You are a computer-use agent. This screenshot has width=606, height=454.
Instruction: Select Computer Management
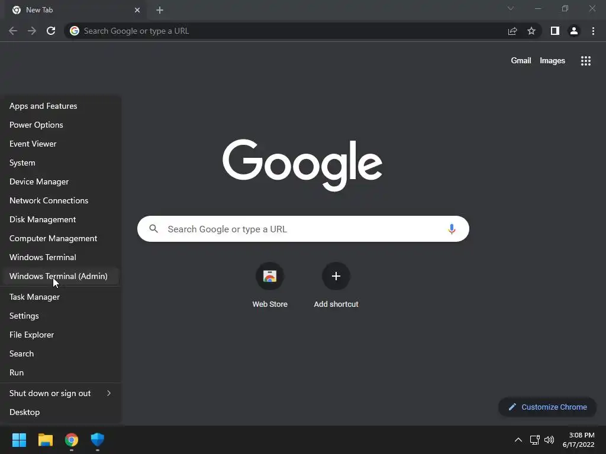61,238
